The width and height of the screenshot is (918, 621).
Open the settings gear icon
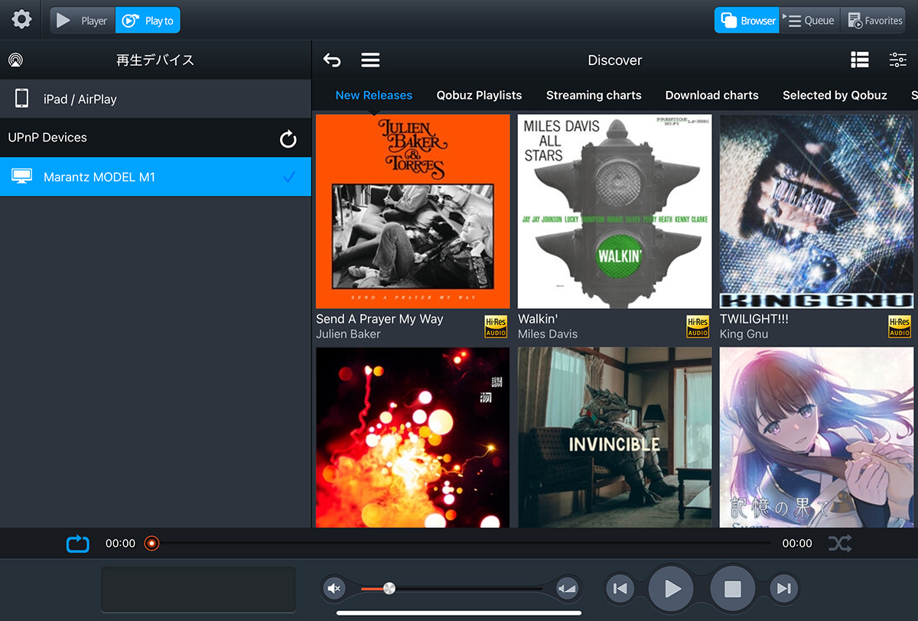pyautogui.click(x=21, y=20)
